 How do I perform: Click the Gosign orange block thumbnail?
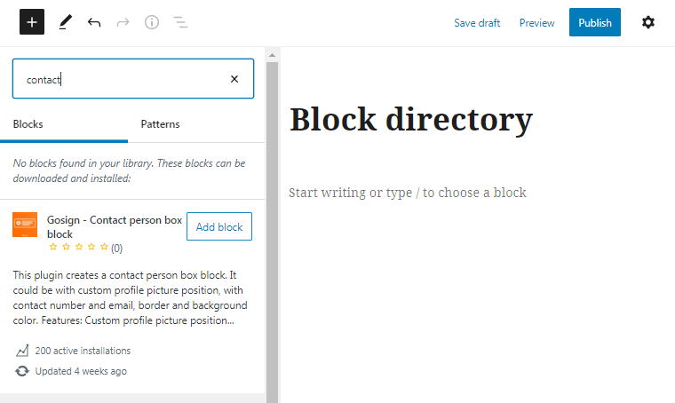(25, 225)
